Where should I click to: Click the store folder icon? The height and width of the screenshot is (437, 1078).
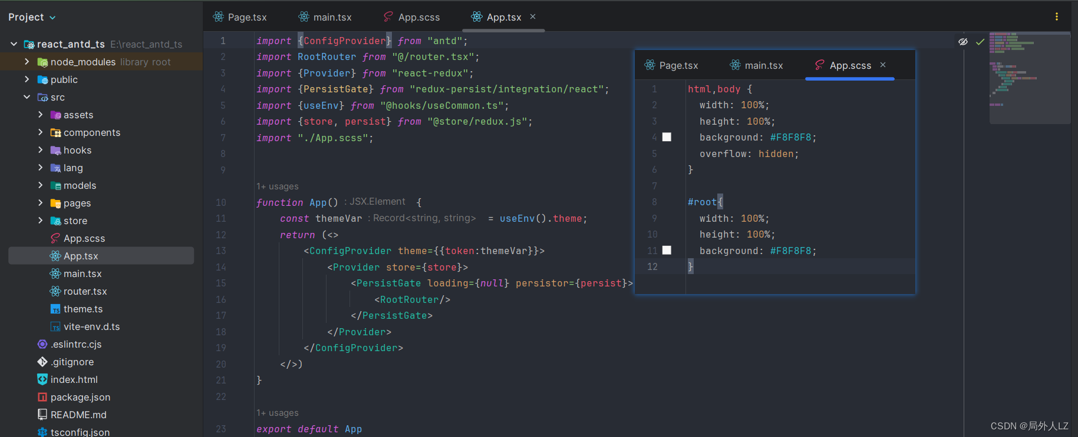coord(55,221)
